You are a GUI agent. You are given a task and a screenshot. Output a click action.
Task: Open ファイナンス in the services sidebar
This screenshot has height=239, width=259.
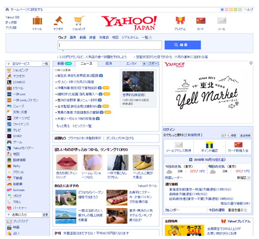tap(21, 124)
